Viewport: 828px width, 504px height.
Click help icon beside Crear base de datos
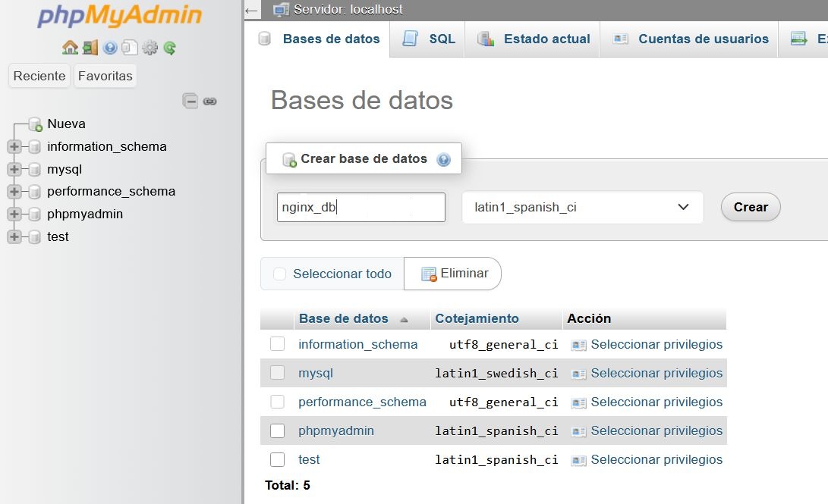(444, 160)
